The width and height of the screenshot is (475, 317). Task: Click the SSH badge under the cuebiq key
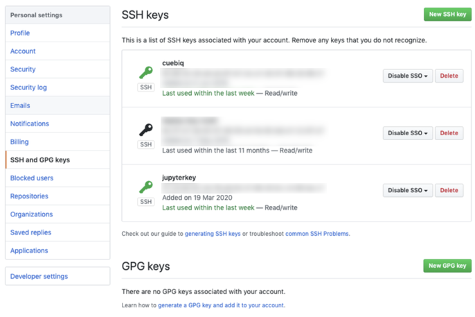(x=145, y=87)
